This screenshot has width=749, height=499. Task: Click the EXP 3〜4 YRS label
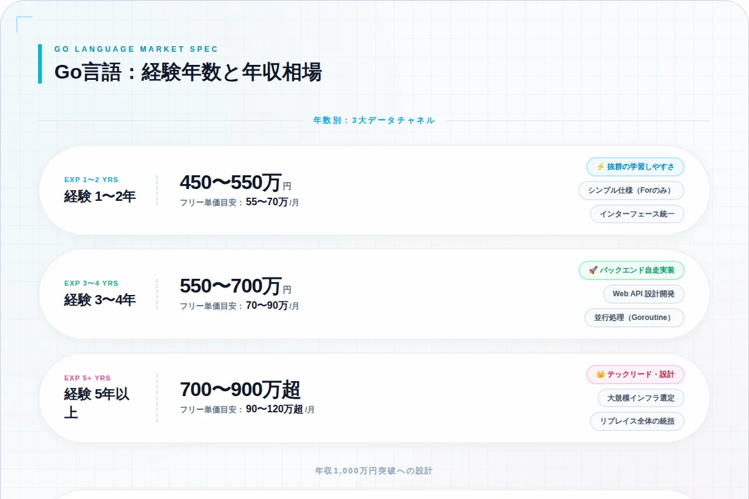[91, 283]
